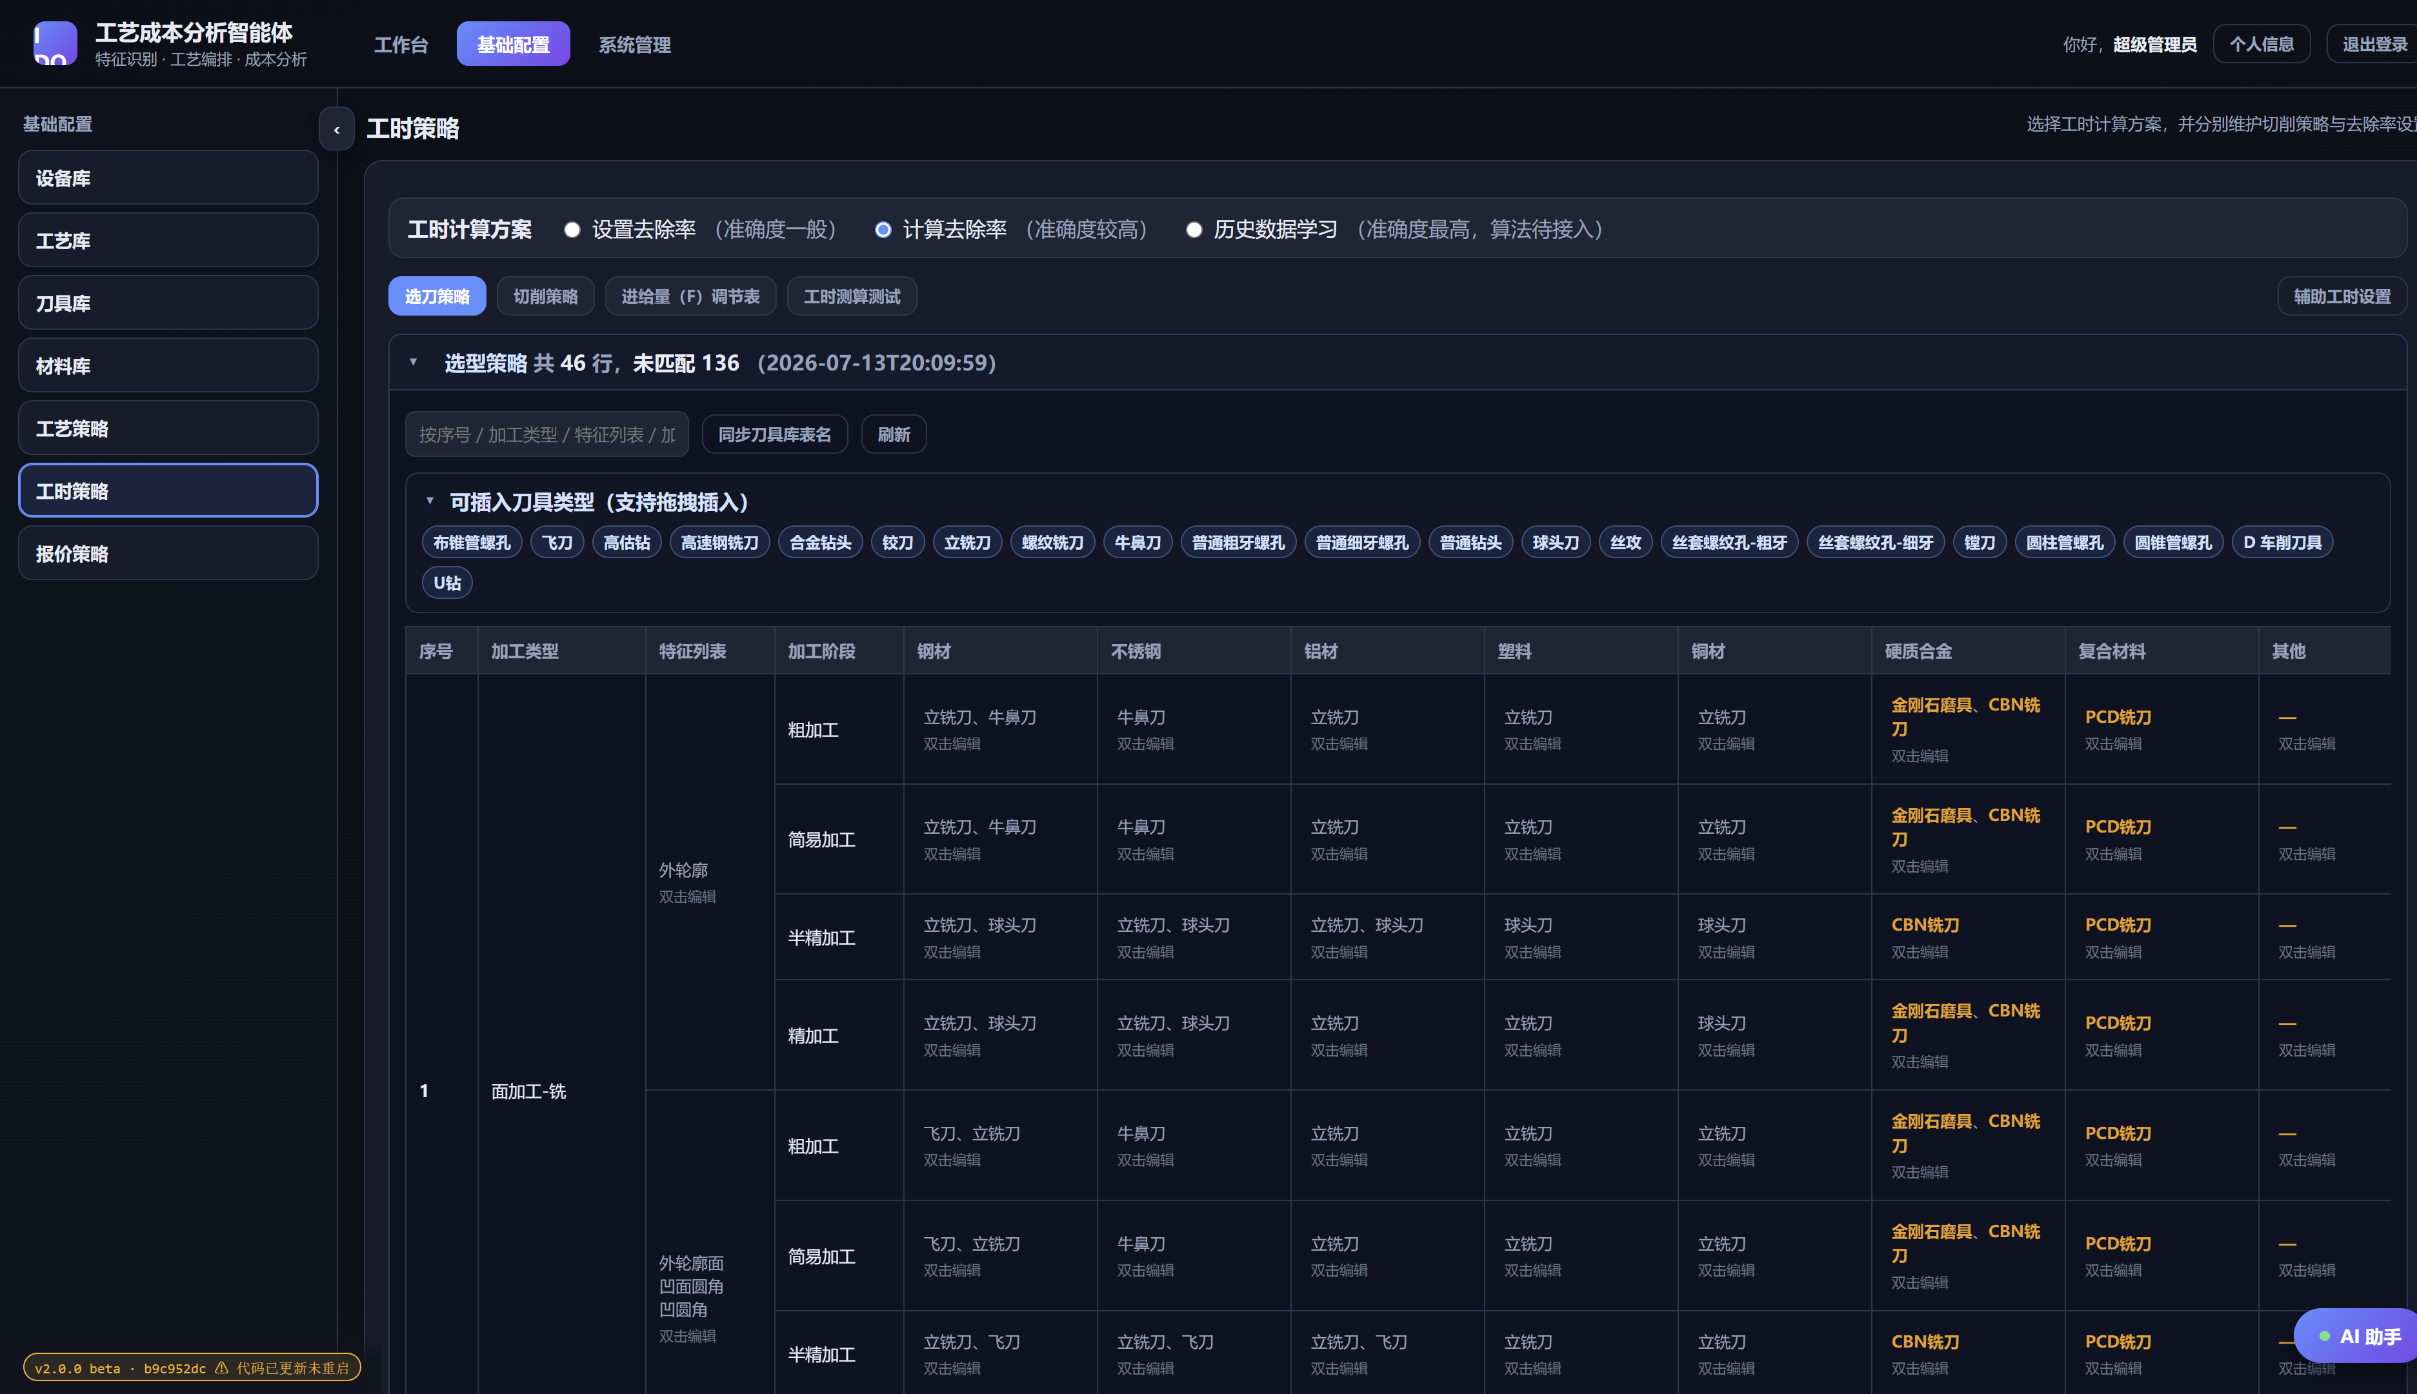Select the 飞刀 tool type chip
2417x1394 pixels.
557,543
